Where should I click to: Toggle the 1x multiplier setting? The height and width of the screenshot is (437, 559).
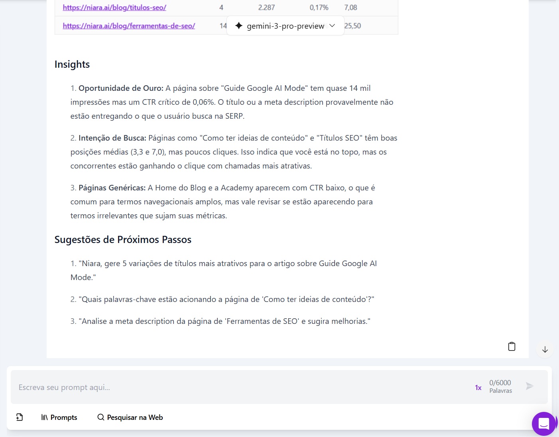(478, 388)
